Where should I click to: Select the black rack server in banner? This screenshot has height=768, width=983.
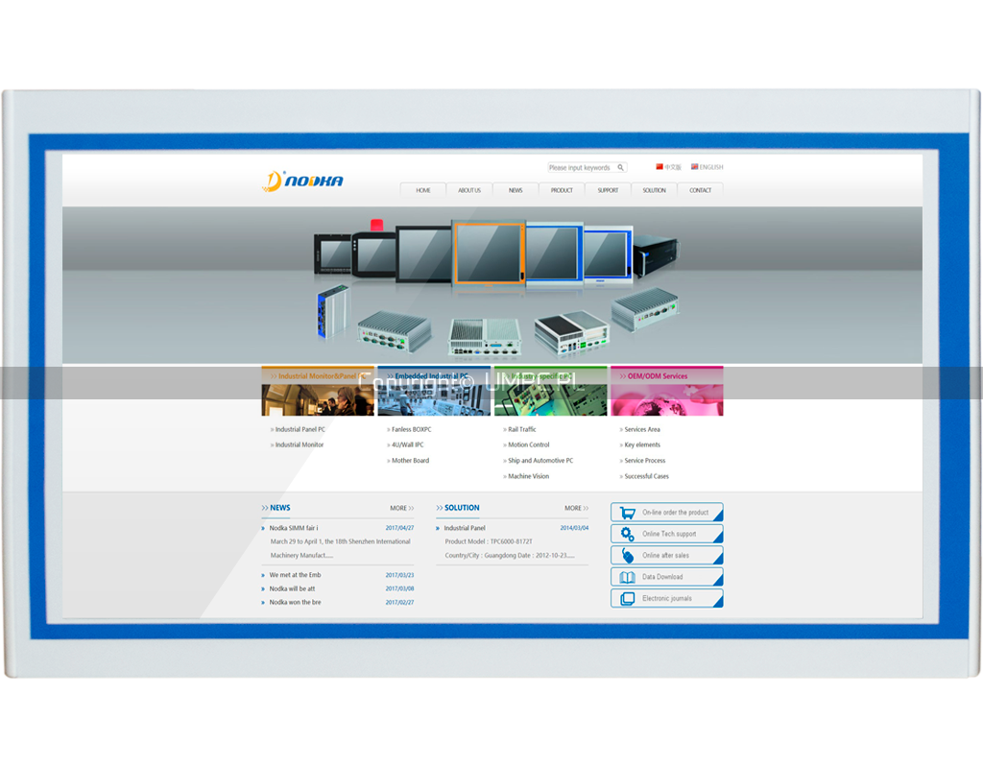656,255
